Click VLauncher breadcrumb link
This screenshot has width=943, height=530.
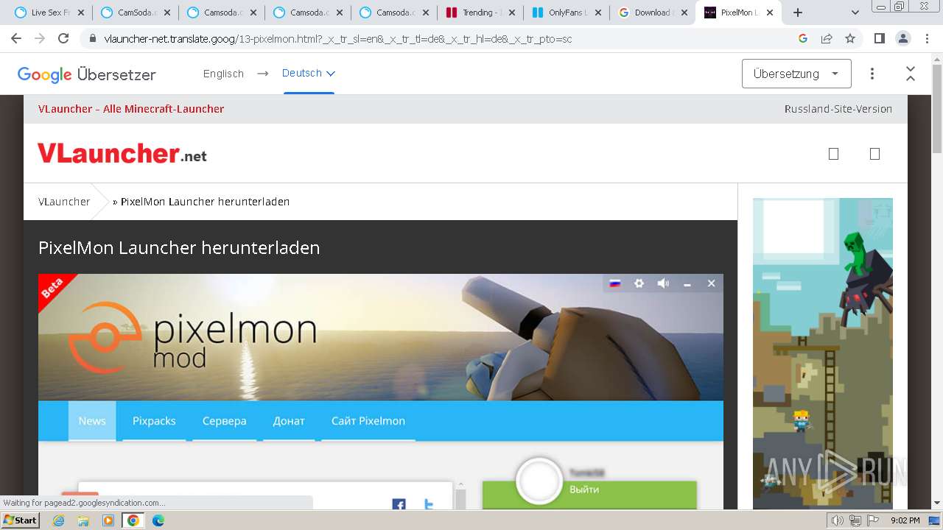coord(64,202)
